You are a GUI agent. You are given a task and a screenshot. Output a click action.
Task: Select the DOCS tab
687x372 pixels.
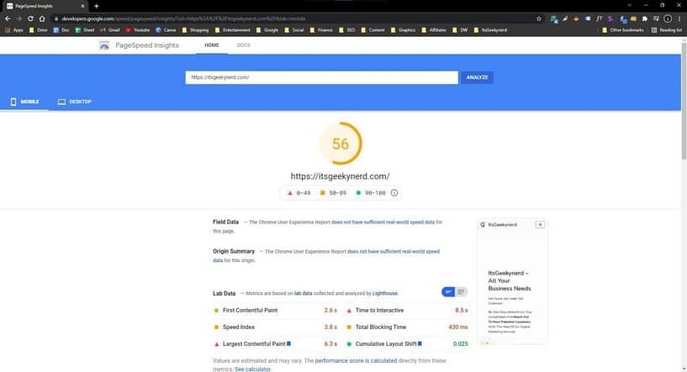244,45
